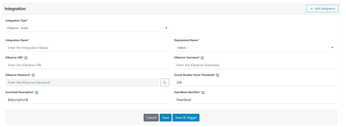The height and width of the screenshot is (127, 346).
Task: Click info icon next to iObserve Username
Action: click(202, 58)
